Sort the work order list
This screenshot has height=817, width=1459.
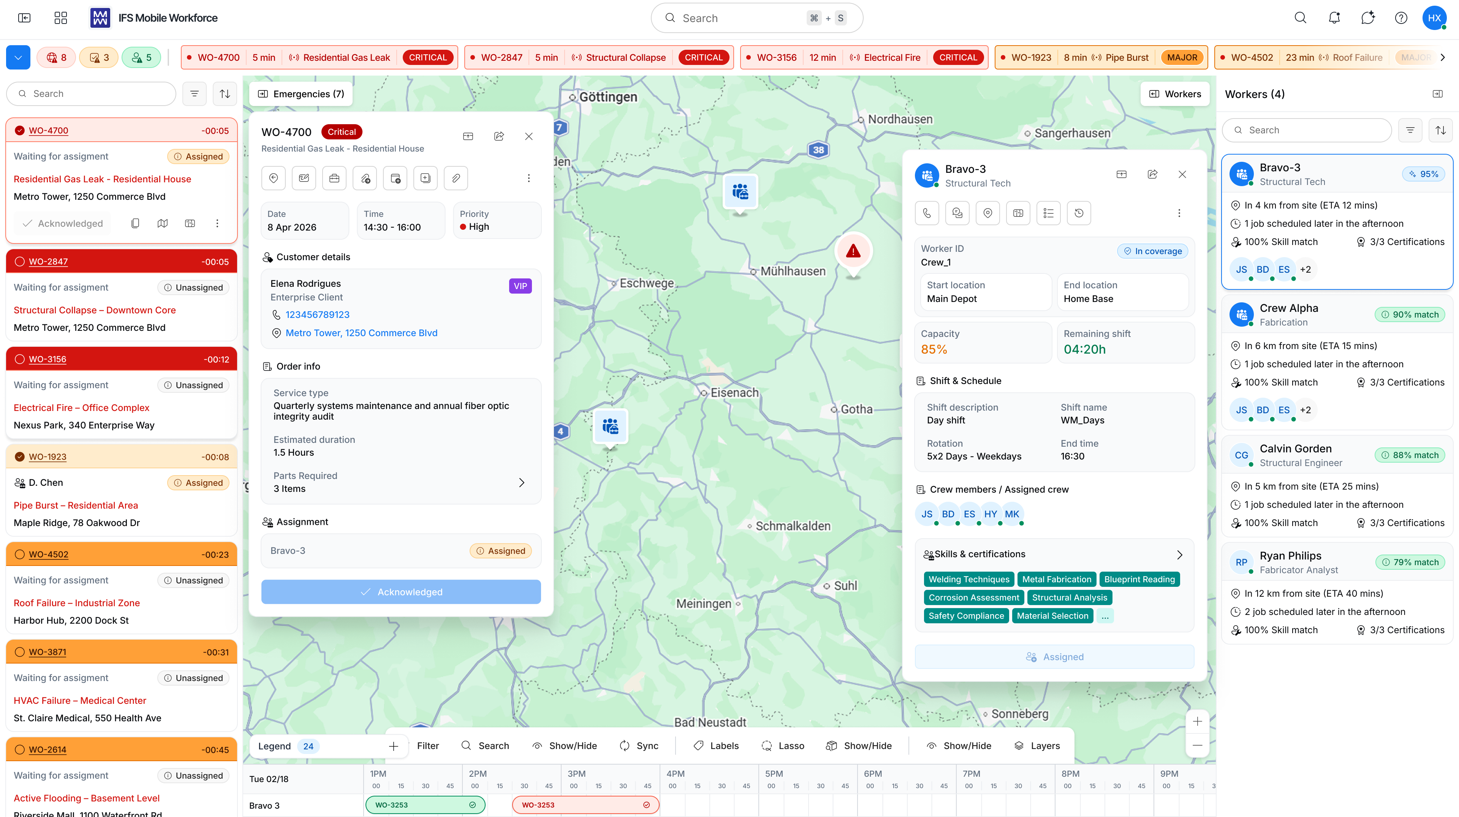[225, 94]
